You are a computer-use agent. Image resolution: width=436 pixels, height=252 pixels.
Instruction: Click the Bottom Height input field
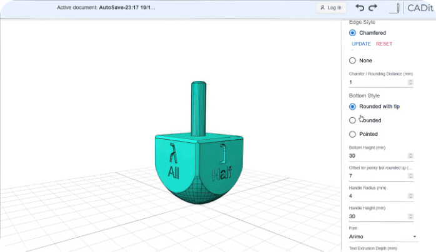point(377,156)
